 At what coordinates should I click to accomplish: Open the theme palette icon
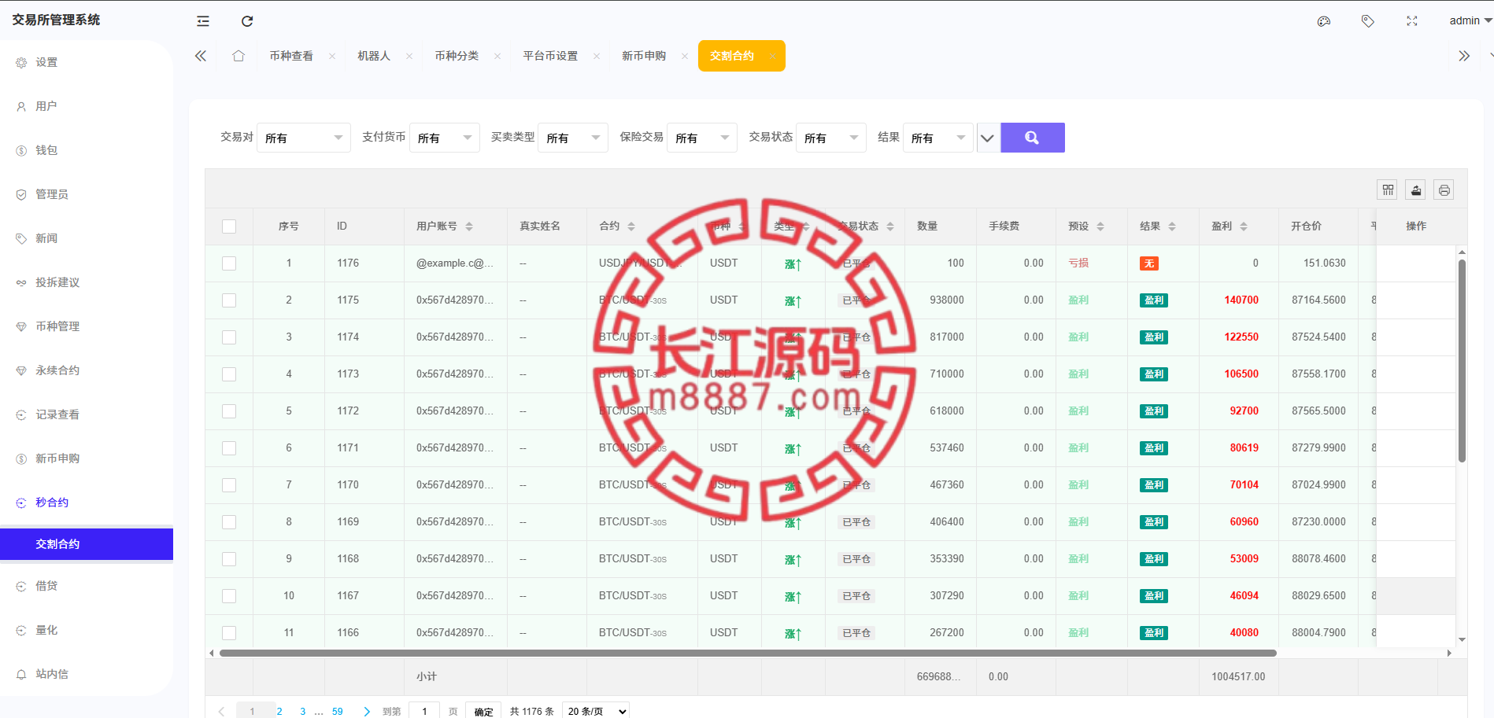(1324, 21)
